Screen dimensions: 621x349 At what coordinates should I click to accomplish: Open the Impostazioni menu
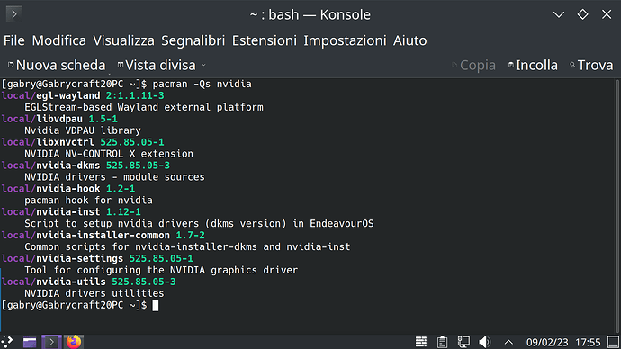point(345,40)
